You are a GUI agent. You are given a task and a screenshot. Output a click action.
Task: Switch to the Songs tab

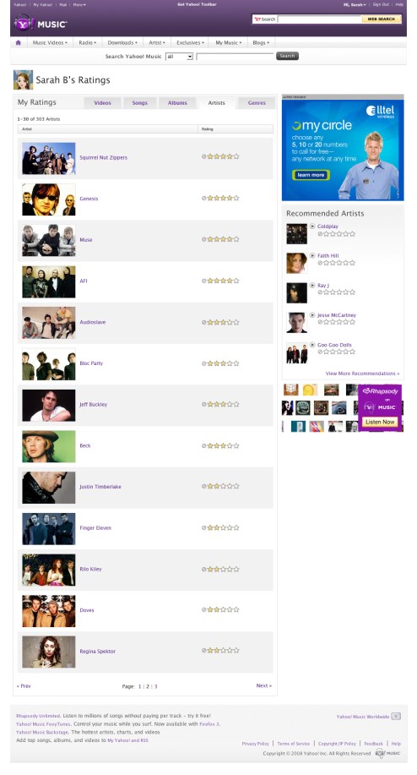pyautogui.click(x=139, y=103)
